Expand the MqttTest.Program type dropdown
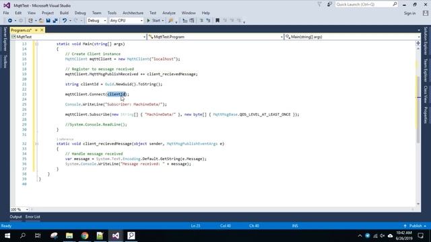The width and height of the screenshot is (431, 242). pos(281,37)
